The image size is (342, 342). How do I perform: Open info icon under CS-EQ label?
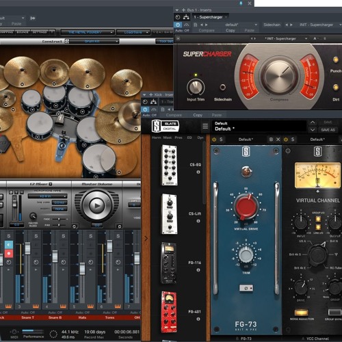pos(198,172)
